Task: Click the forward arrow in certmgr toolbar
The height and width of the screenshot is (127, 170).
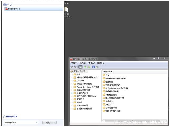Action: 75,67
